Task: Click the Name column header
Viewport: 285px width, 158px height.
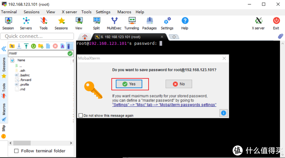Action: [21, 60]
